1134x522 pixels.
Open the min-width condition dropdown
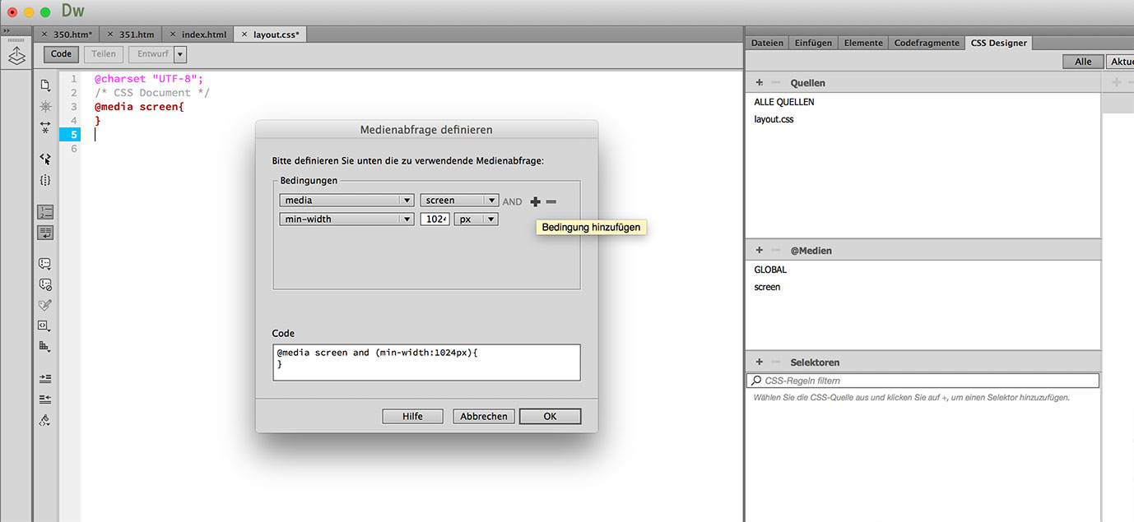(x=346, y=219)
